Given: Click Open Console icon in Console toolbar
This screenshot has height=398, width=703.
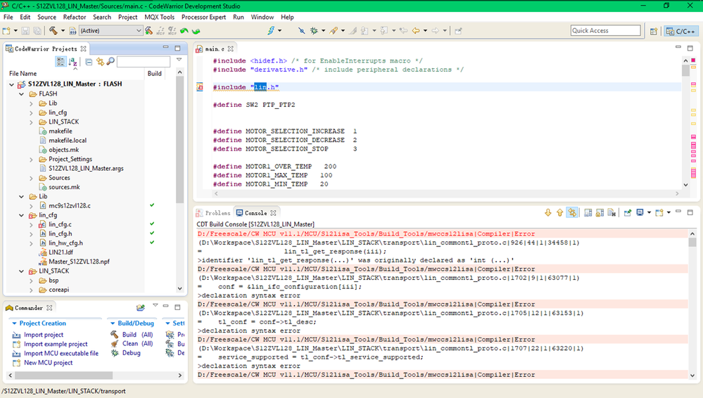Looking at the screenshot, I should click(659, 212).
